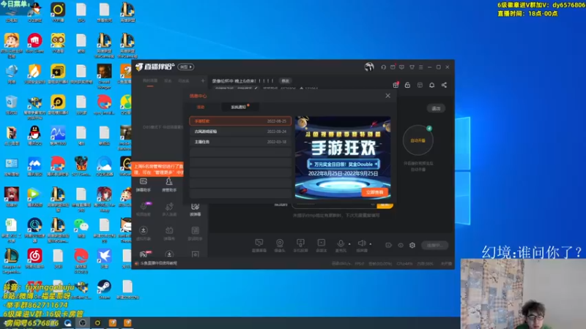The width and height of the screenshot is (586, 329).
Task: Add 多媒体 multimedia source
Action: 321,246
